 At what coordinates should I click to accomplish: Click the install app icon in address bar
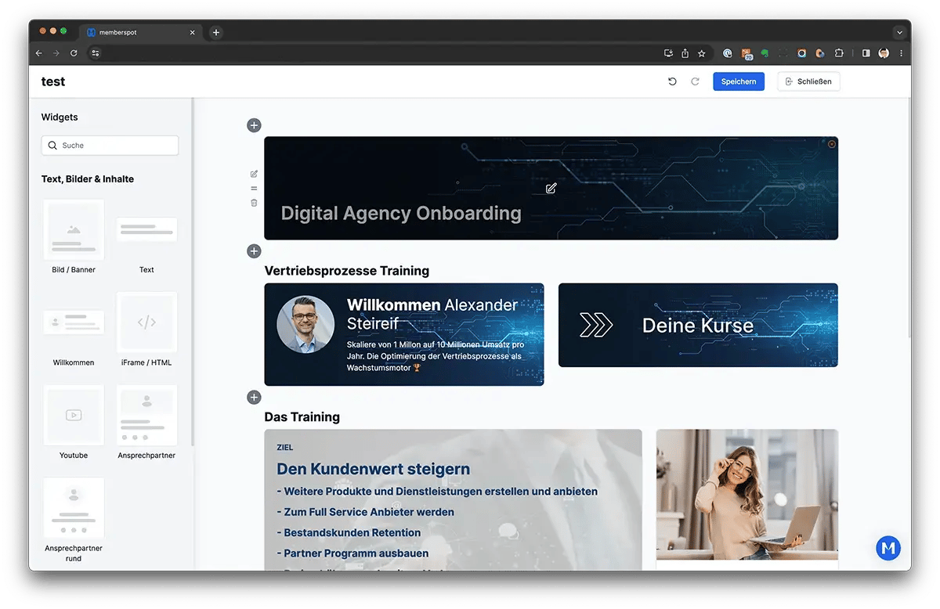tap(668, 53)
